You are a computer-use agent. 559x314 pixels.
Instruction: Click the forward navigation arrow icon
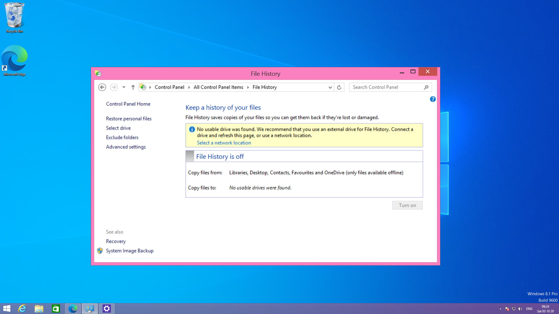click(x=114, y=87)
